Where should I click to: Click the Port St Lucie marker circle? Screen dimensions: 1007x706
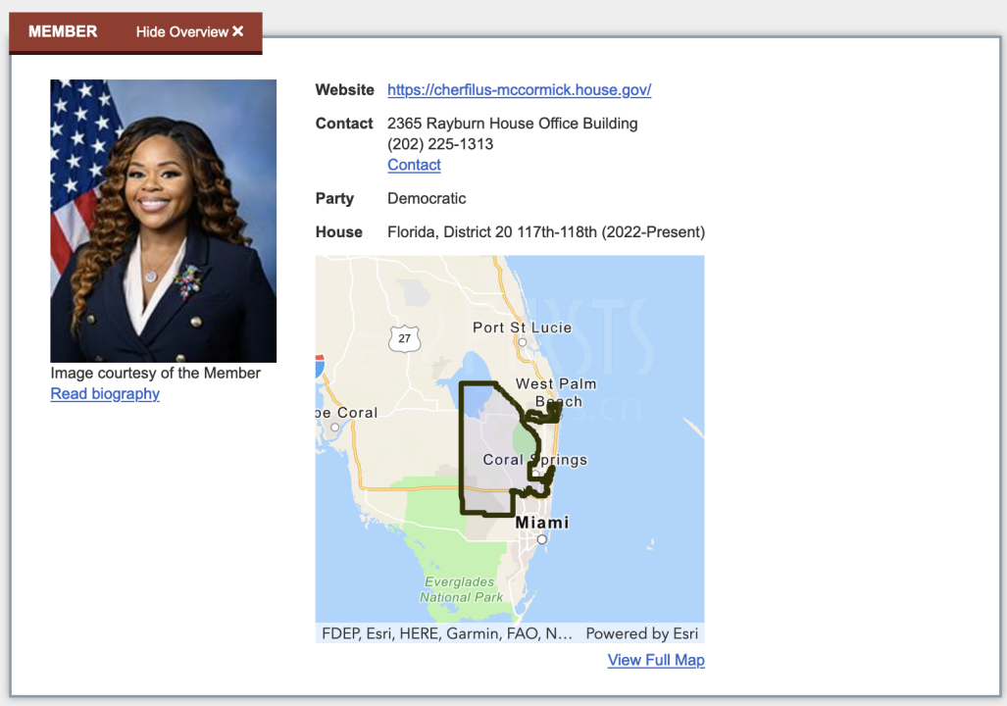pyautogui.click(x=523, y=343)
